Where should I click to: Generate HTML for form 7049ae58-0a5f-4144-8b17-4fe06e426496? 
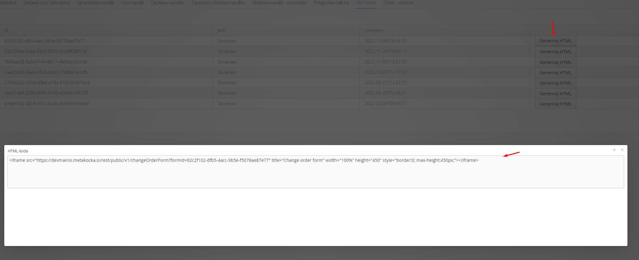[556, 62]
